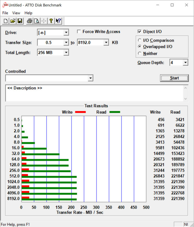Open Print Preview from the toolbar
194x227 pixels.
[36, 21]
